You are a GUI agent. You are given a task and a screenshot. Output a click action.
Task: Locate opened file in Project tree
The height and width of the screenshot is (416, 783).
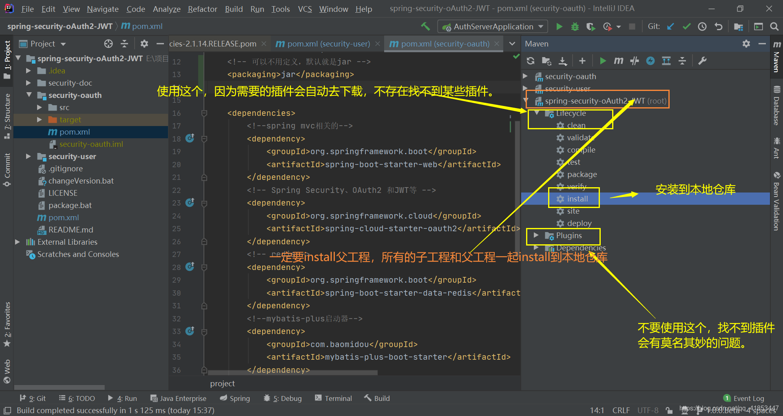click(x=108, y=44)
